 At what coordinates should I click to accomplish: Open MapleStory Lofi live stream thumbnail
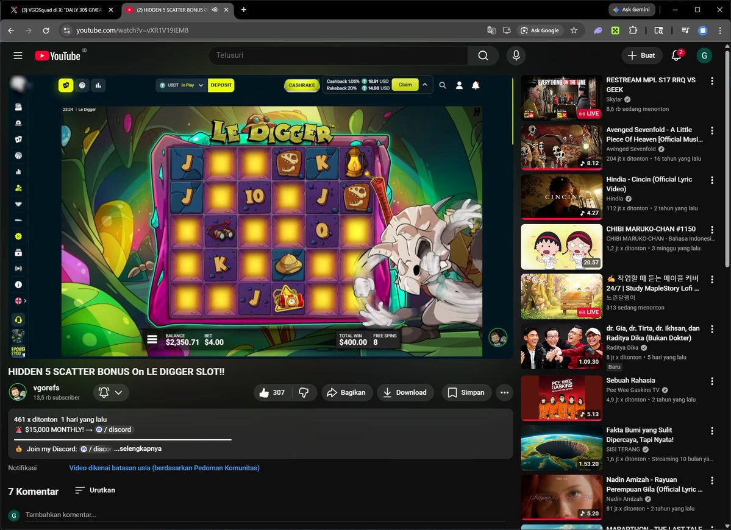pos(562,295)
